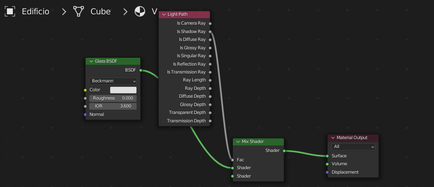Click the Displacement label on Material Output
The width and height of the screenshot is (434, 187).
[345, 172]
